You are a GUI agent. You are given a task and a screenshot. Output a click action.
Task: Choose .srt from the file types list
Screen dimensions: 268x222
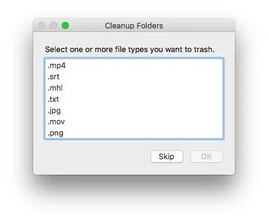tap(134, 76)
